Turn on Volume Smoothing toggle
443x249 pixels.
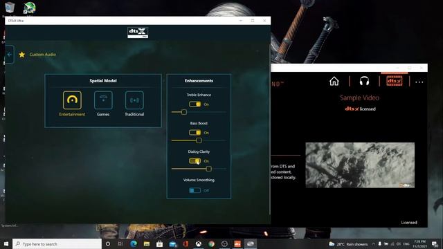[x=195, y=190]
